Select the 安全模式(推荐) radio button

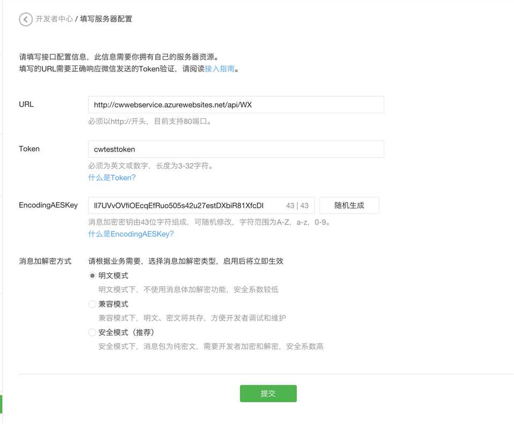click(92, 333)
